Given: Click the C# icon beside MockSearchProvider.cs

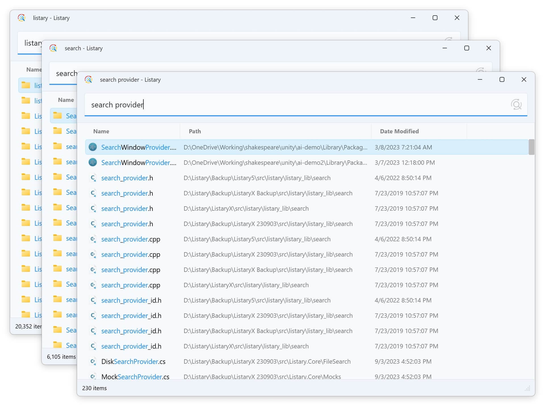Looking at the screenshot, I should [x=93, y=376].
